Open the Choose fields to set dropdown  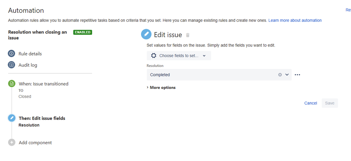coord(179,56)
